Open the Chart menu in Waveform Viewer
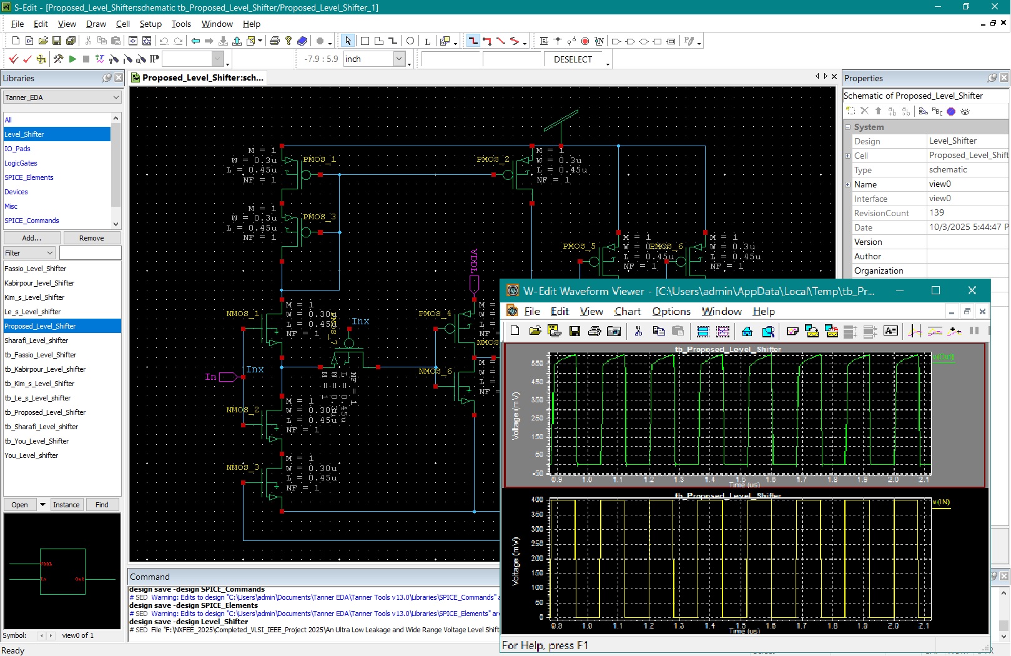Image resolution: width=1011 pixels, height=656 pixels. click(627, 311)
